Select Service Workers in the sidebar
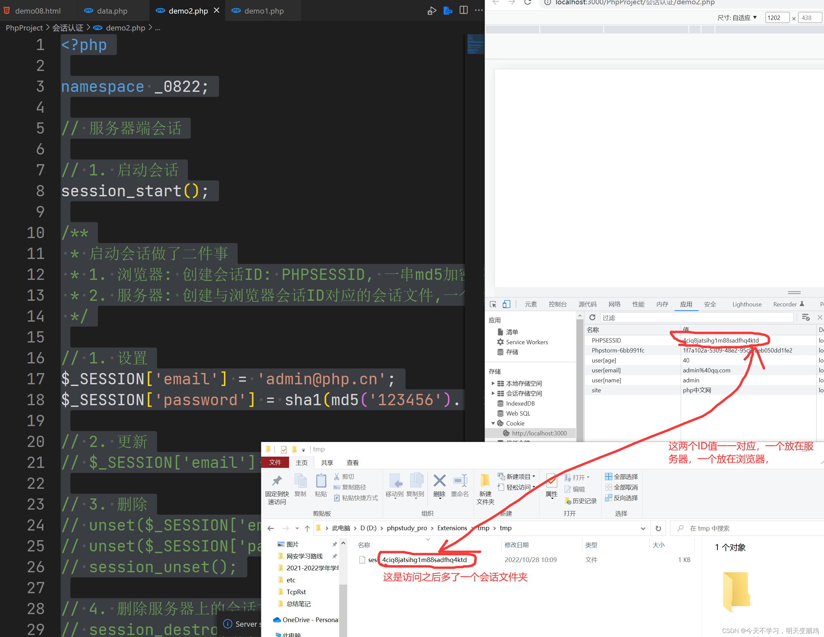Screen dimensions: 824x637 click(x=526, y=342)
